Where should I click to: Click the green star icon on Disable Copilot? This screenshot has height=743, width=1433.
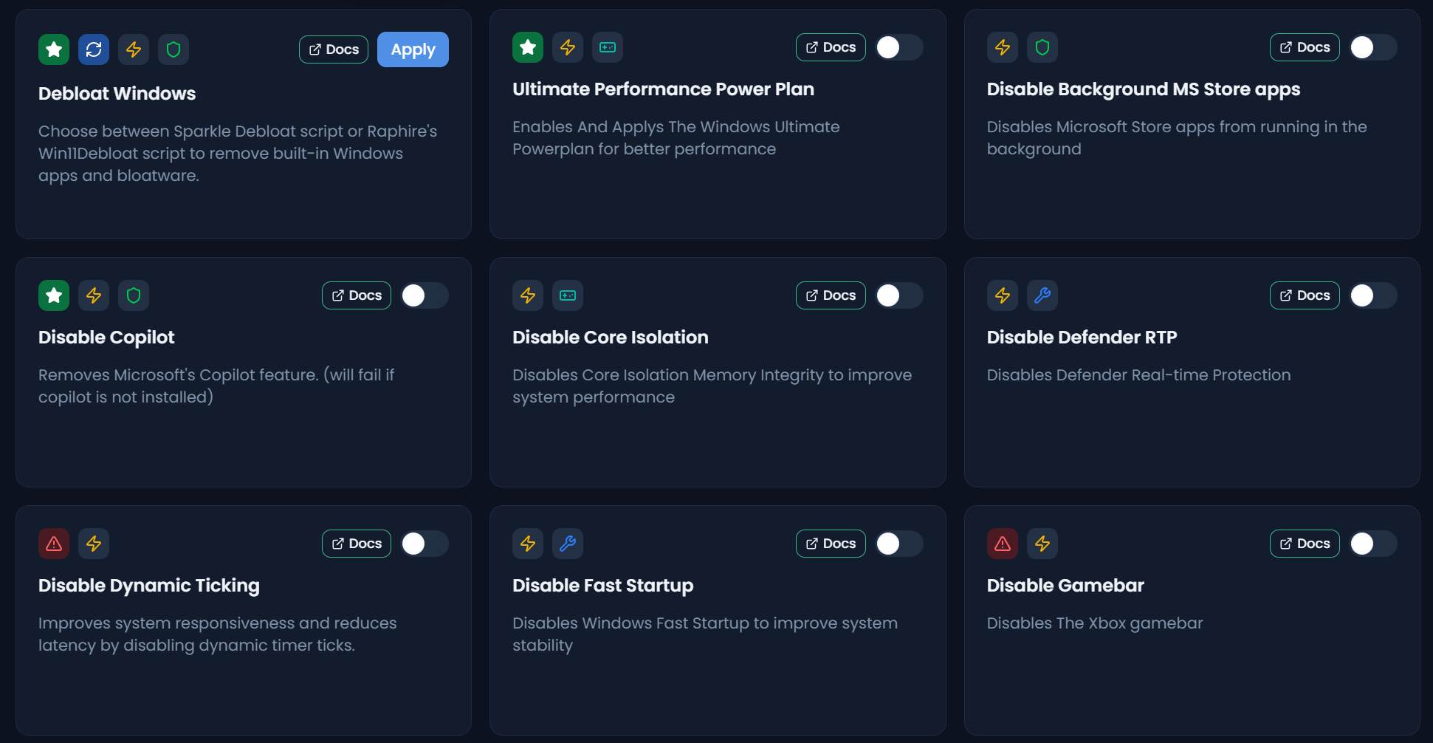[54, 295]
